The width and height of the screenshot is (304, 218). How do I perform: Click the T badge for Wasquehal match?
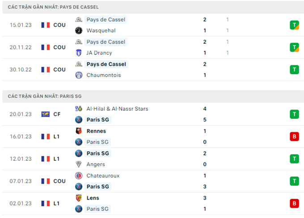click(294, 25)
